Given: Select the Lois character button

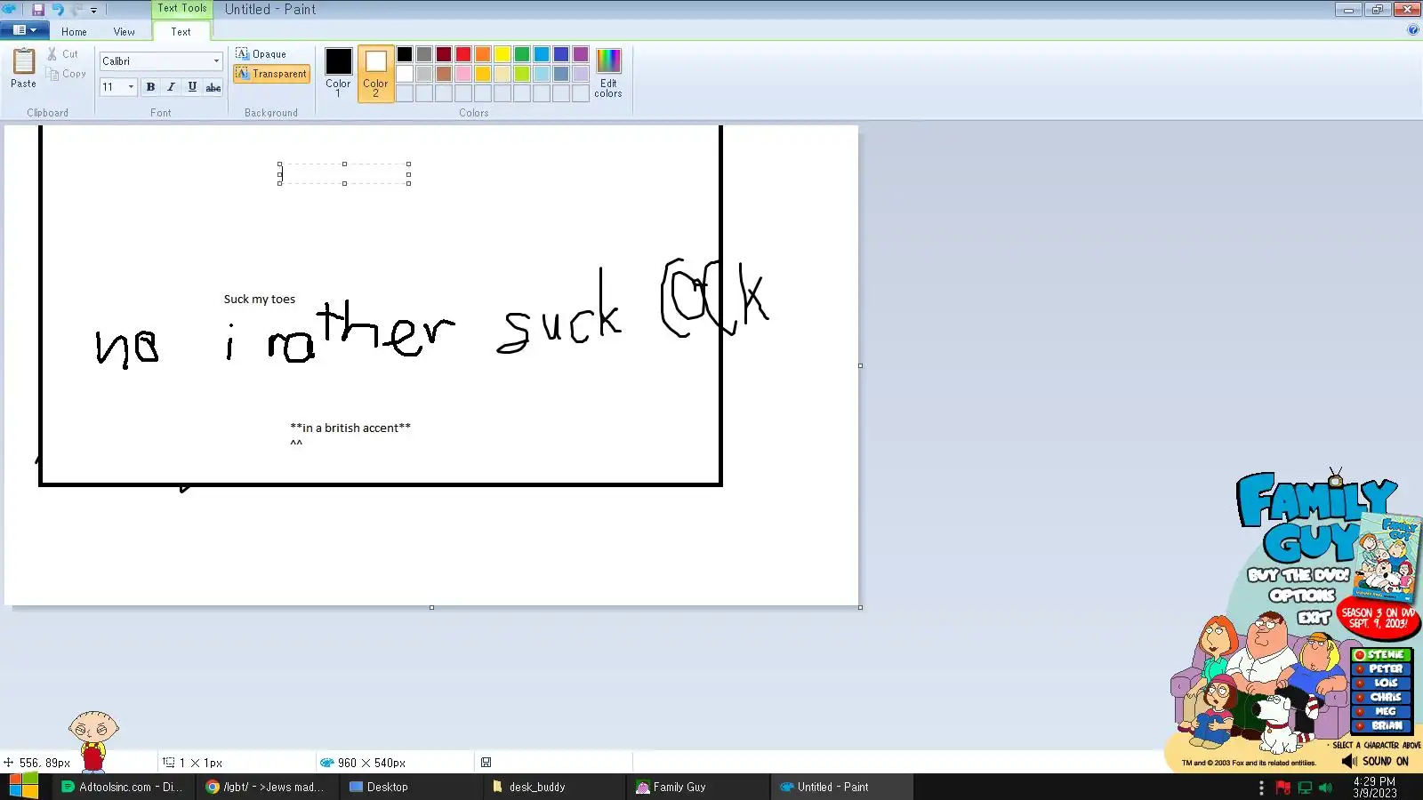Looking at the screenshot, I should pos(1381,684).
